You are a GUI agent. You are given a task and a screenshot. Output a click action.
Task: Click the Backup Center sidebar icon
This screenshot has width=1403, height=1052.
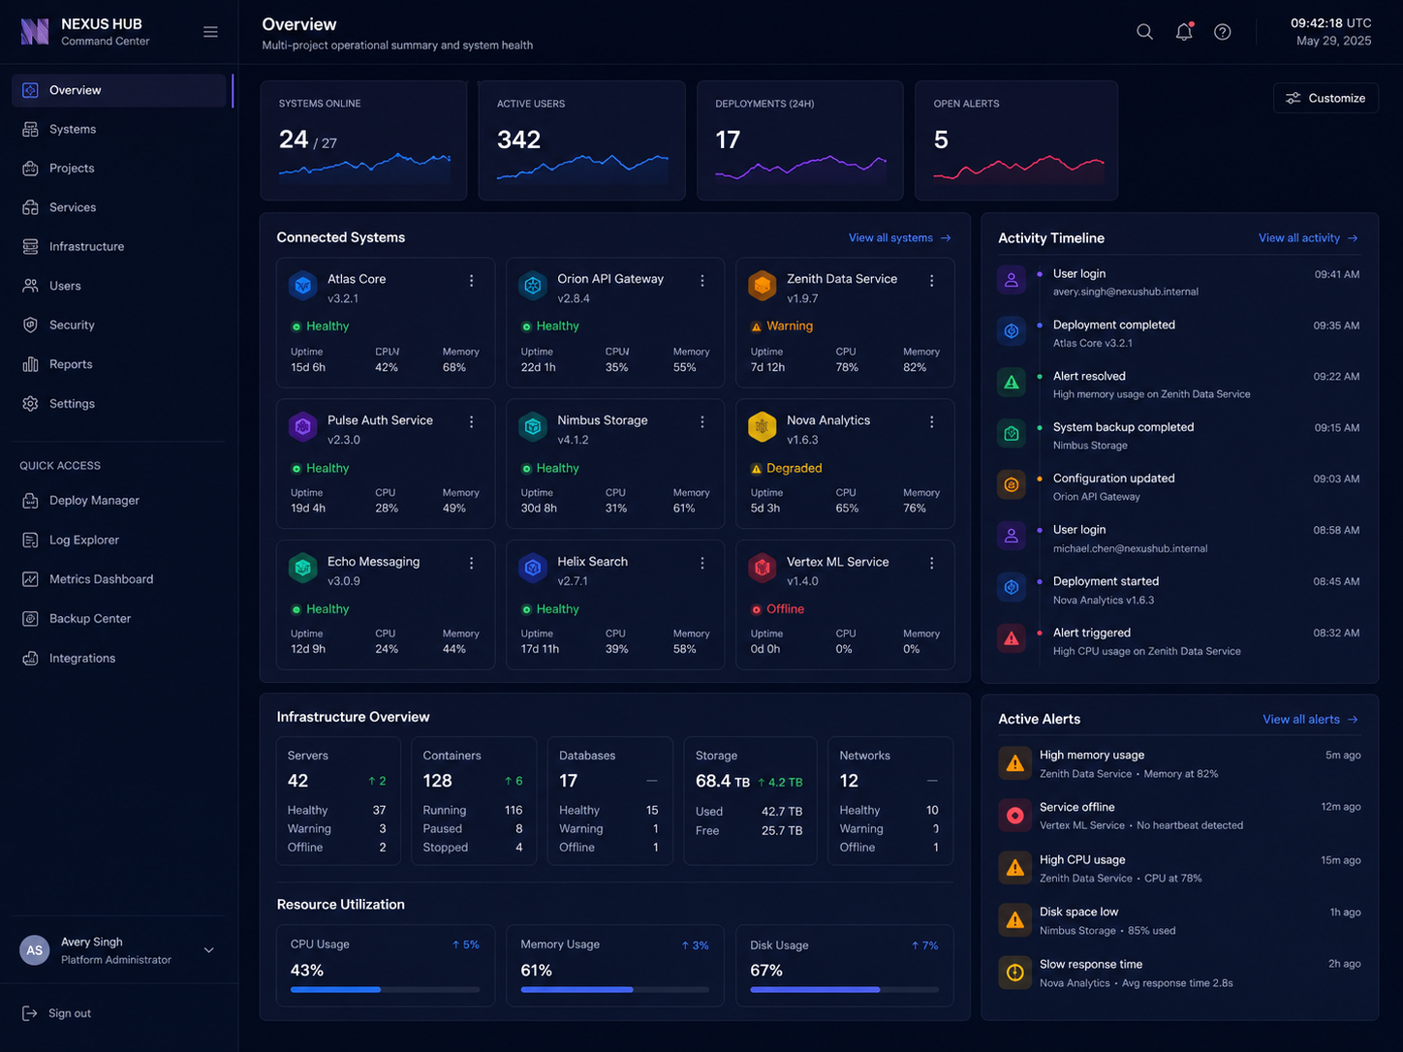pyautogui.click(x=30, y=618)
